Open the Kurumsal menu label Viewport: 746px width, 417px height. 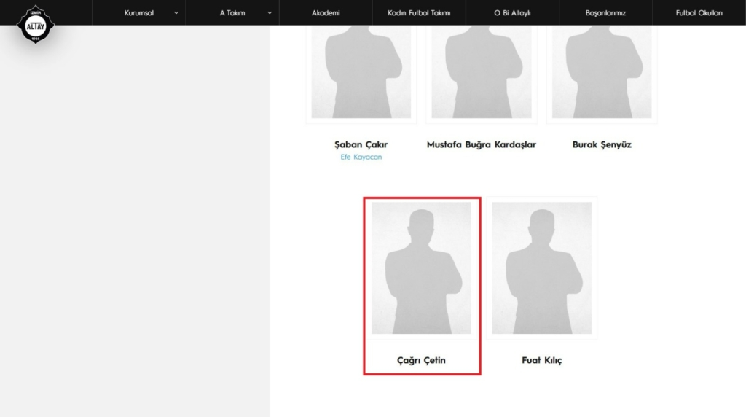[x=139, y=13]
